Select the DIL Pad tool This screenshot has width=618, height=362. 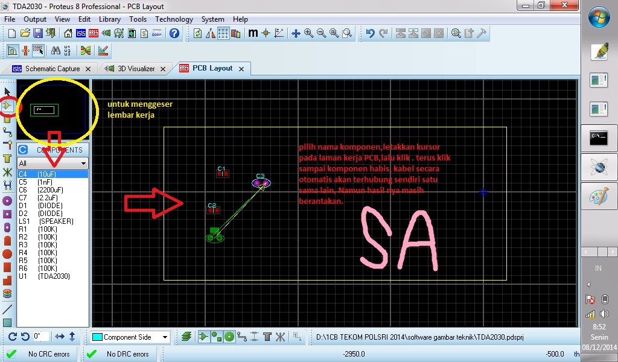(7, 227)
